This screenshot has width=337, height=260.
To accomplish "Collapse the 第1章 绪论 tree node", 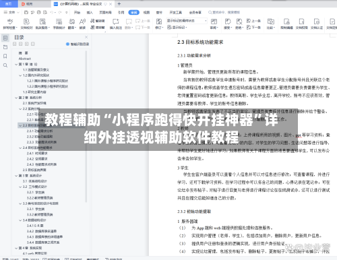I will 16,64.
